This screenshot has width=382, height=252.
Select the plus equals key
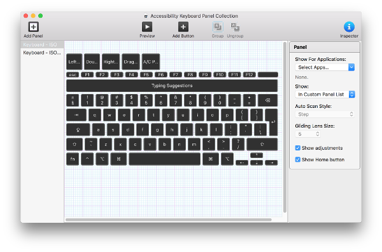pos(249,100)
